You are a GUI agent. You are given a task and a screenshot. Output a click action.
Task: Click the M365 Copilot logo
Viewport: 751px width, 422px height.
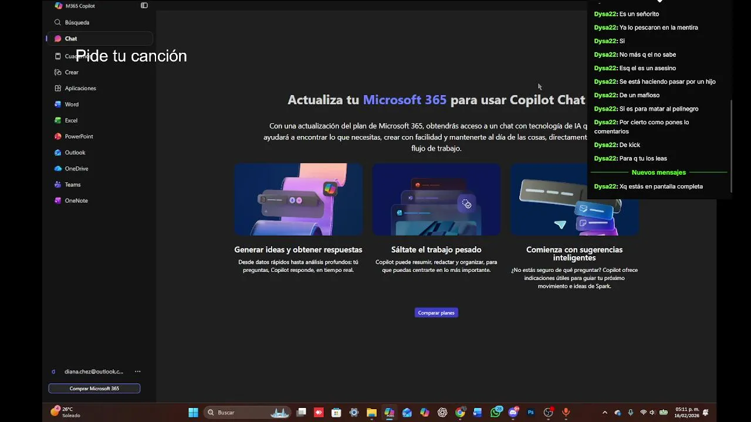click(58, 5)
